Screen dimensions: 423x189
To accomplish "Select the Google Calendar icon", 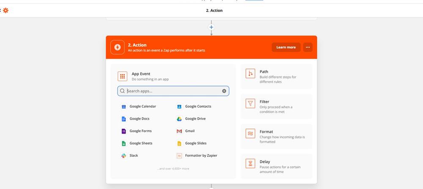I will [x=124, y=107].
